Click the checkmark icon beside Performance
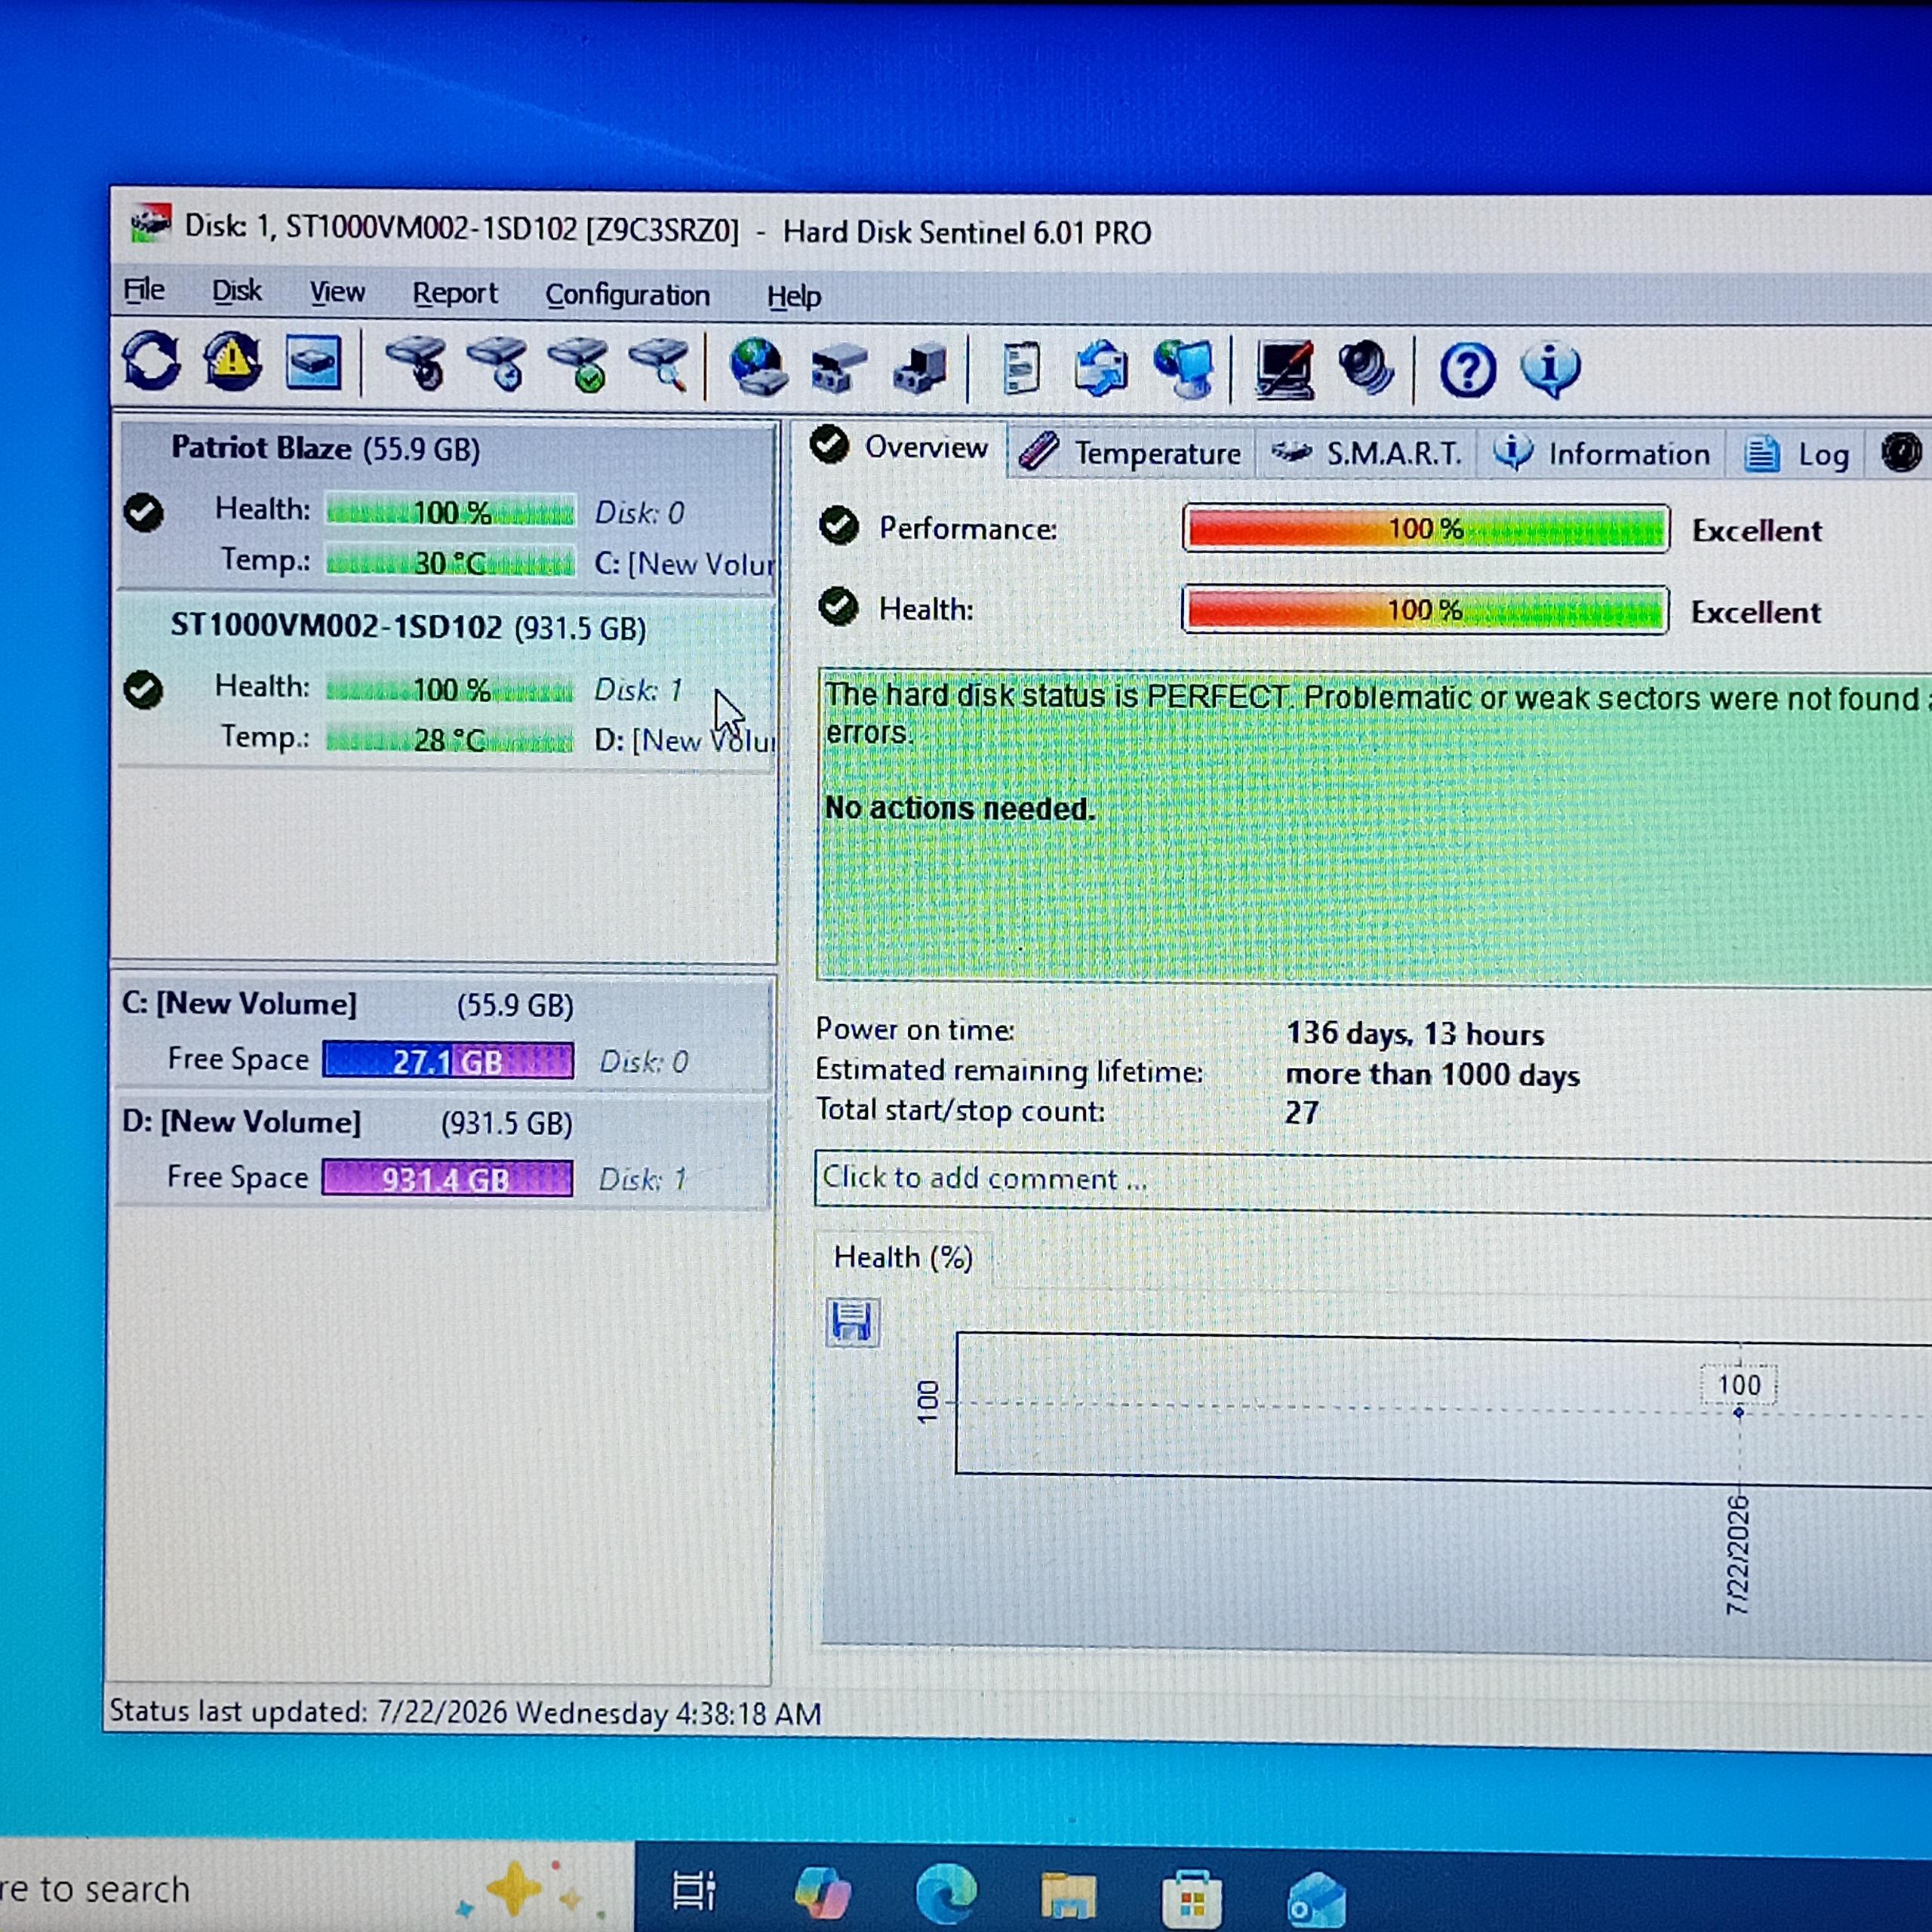 coord(838,525)
